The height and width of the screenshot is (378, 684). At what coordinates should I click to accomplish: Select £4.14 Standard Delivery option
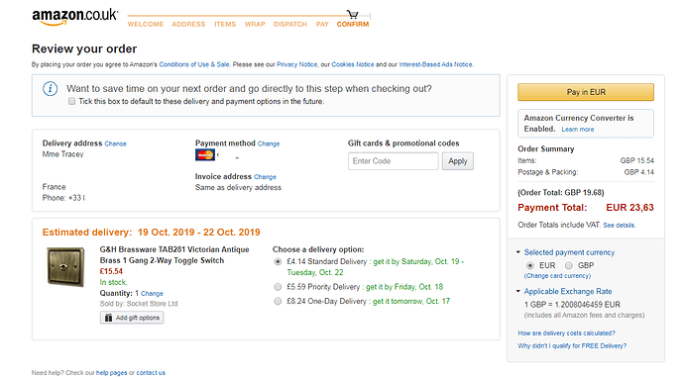point(278,261)
